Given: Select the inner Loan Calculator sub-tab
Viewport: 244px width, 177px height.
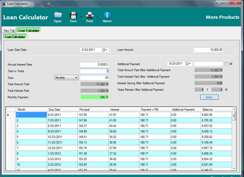Looking at the screenshot, I should click(x=15, y=37).
